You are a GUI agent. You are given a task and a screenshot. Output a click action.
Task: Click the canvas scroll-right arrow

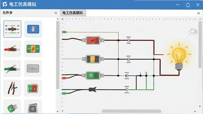click(x=195, y=111)
